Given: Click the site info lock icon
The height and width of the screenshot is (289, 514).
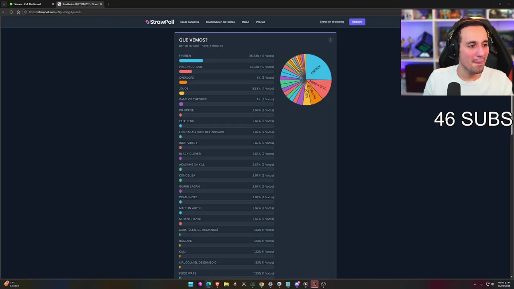Looking at the screenshot, I should click(26, 12).
